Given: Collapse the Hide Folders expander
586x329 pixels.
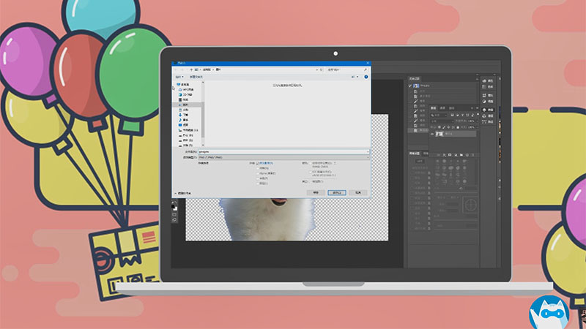Looking at the screenshot, I should coord(175,193).
